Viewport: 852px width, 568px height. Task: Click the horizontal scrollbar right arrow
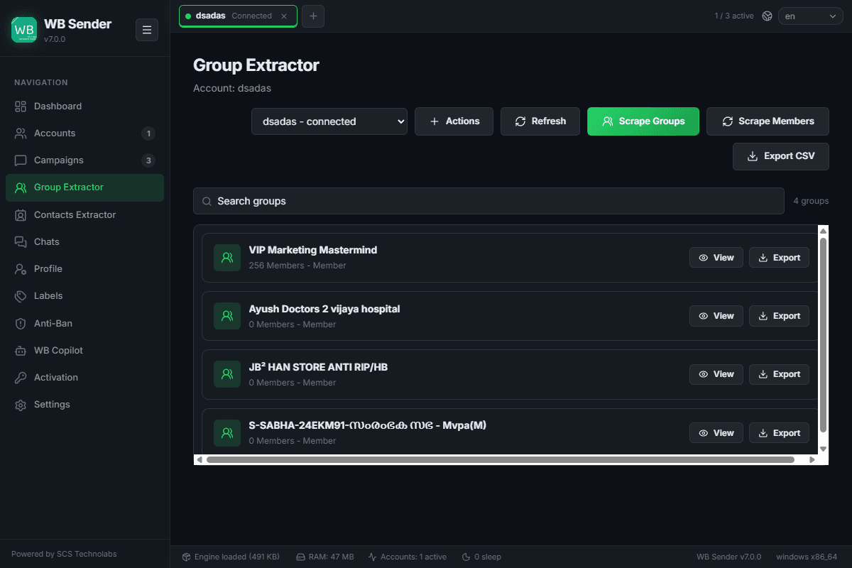(x=813, y=460)
